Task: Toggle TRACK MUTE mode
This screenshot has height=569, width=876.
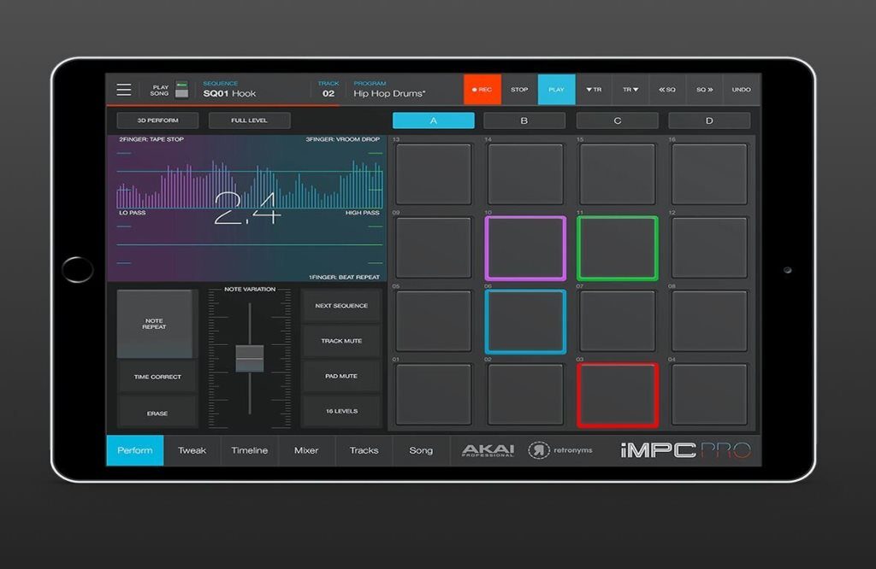Action: [x=341, y=341]
